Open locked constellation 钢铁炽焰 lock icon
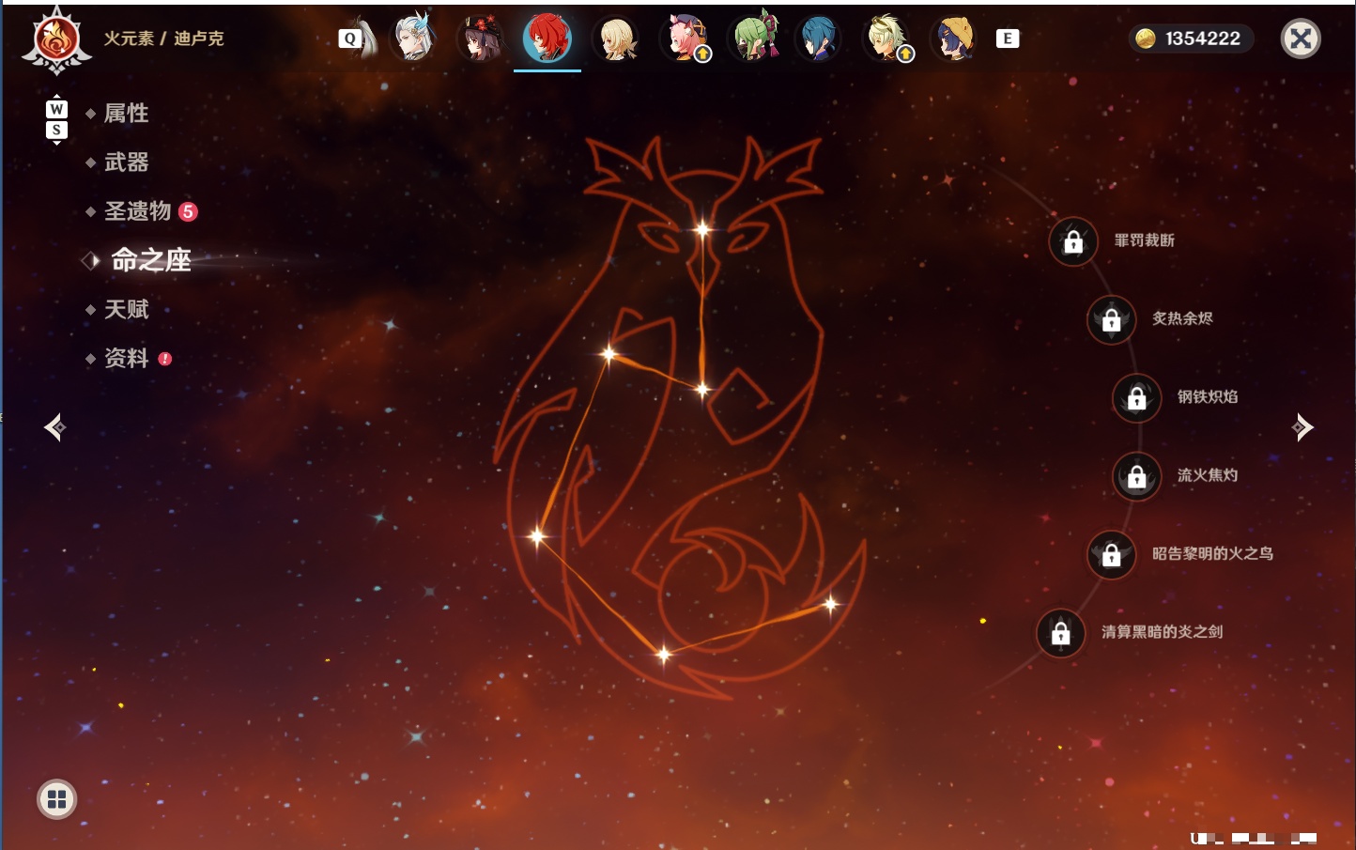The image size is (1356, 850). coord(1137,397)
